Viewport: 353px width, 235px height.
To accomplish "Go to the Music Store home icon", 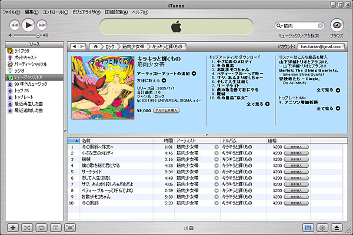I will [x=96, y=46].
